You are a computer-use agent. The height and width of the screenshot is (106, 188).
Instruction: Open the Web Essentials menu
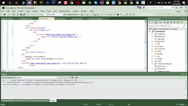64,11
